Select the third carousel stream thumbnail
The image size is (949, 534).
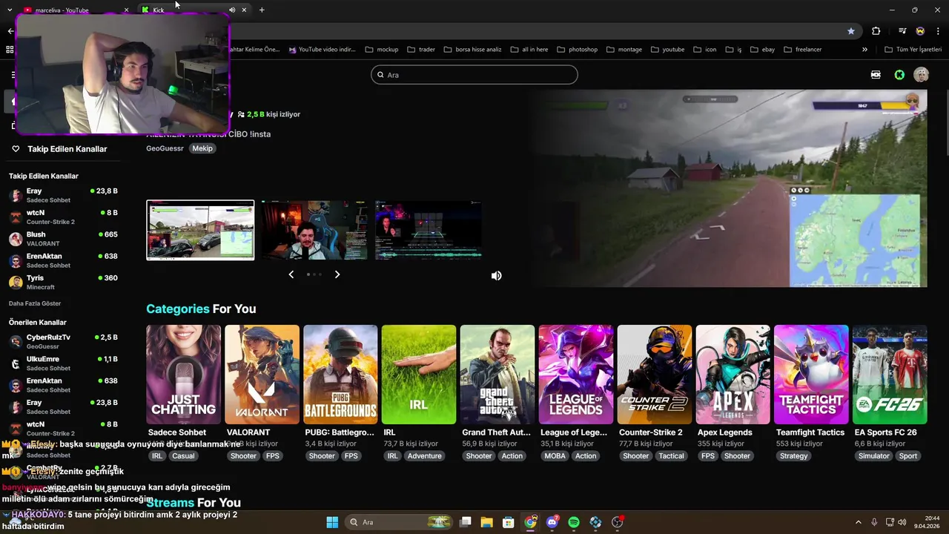point(429,230)
